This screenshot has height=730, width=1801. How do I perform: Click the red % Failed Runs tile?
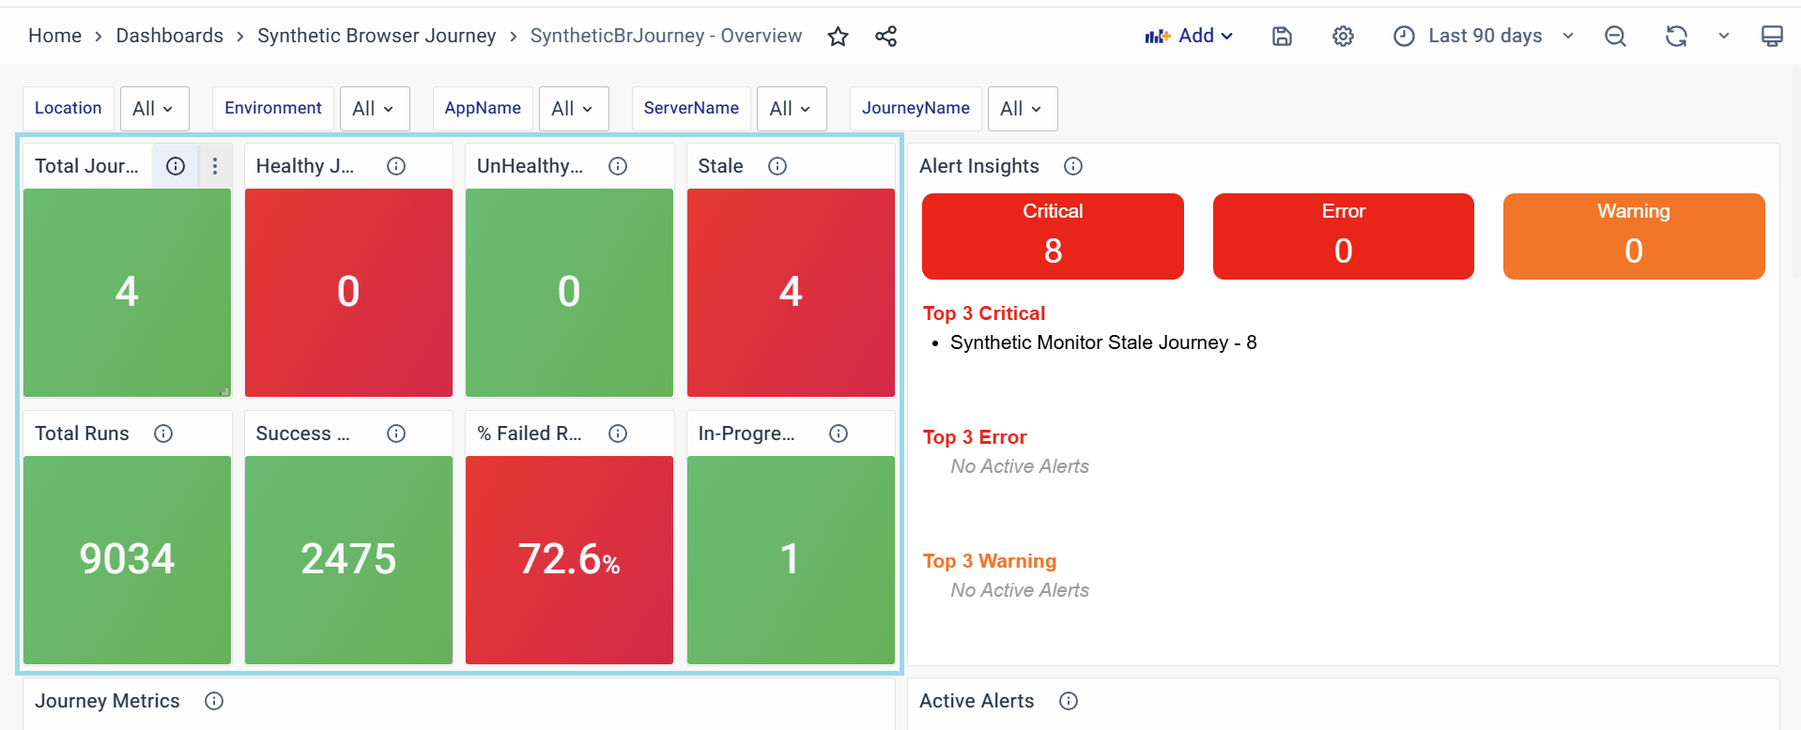tap(569, 559)
